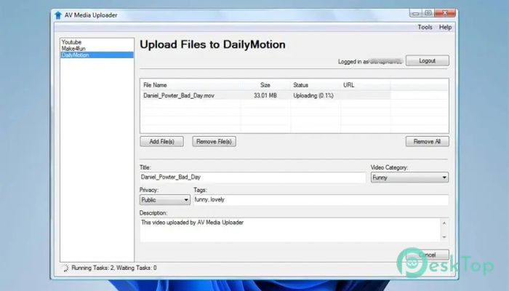
Task: Click into the Tags input field
Action: pos(321,200)
